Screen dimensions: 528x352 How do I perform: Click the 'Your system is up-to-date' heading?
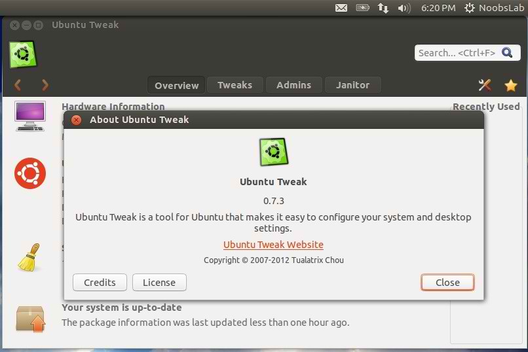point(122,308)
